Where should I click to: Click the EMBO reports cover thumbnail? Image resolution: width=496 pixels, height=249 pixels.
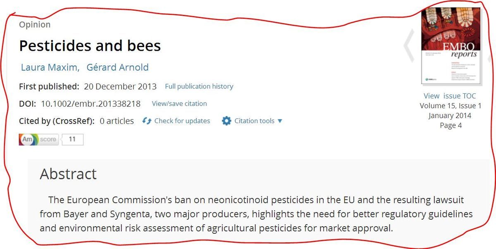point(451,45)
